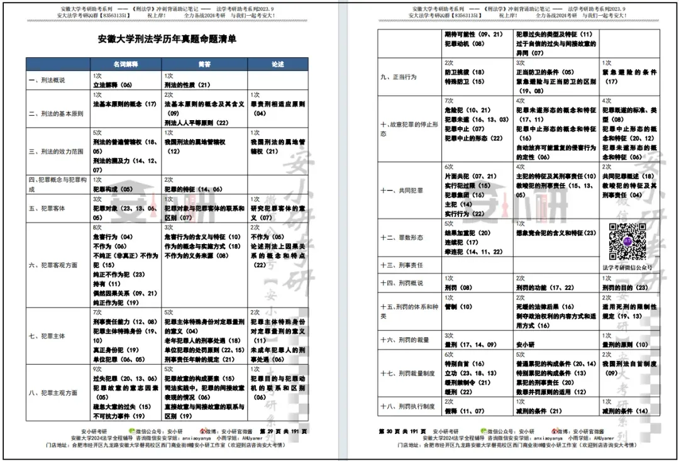Click 不可抗力事件（19）
The width and height of the screenshot is (679, 461).
pos(119,416)
